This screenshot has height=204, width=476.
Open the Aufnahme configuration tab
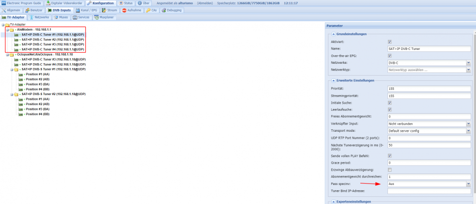tap(132, 10)
